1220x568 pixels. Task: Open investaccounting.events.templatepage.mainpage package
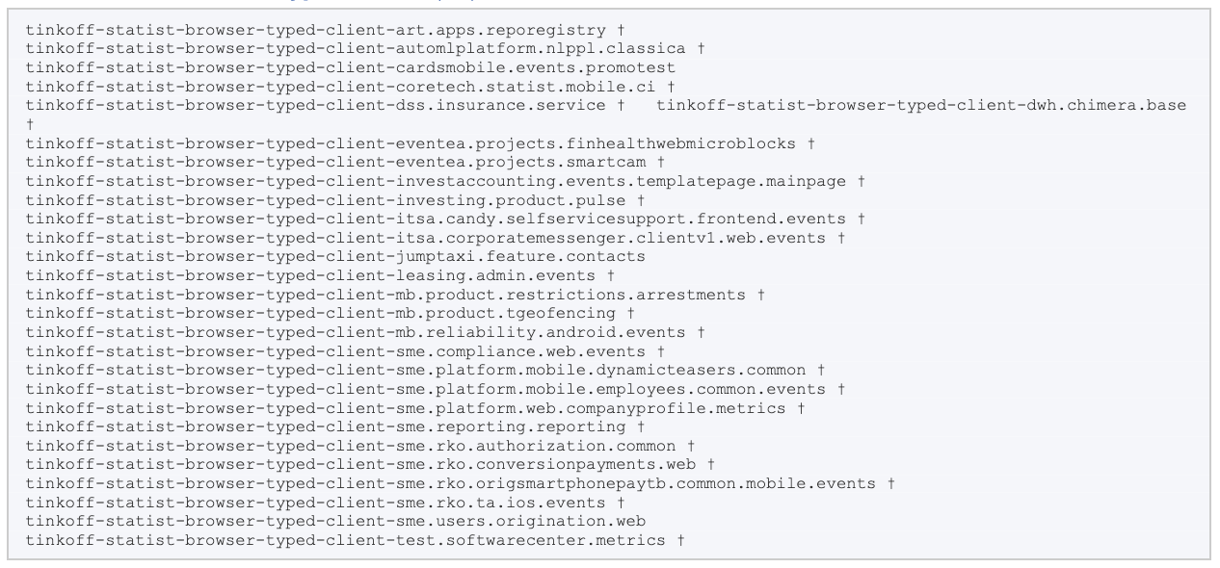pos(435,179)
